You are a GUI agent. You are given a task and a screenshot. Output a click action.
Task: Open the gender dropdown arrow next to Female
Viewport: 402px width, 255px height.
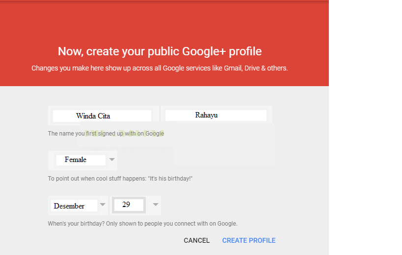pos(112,160)
